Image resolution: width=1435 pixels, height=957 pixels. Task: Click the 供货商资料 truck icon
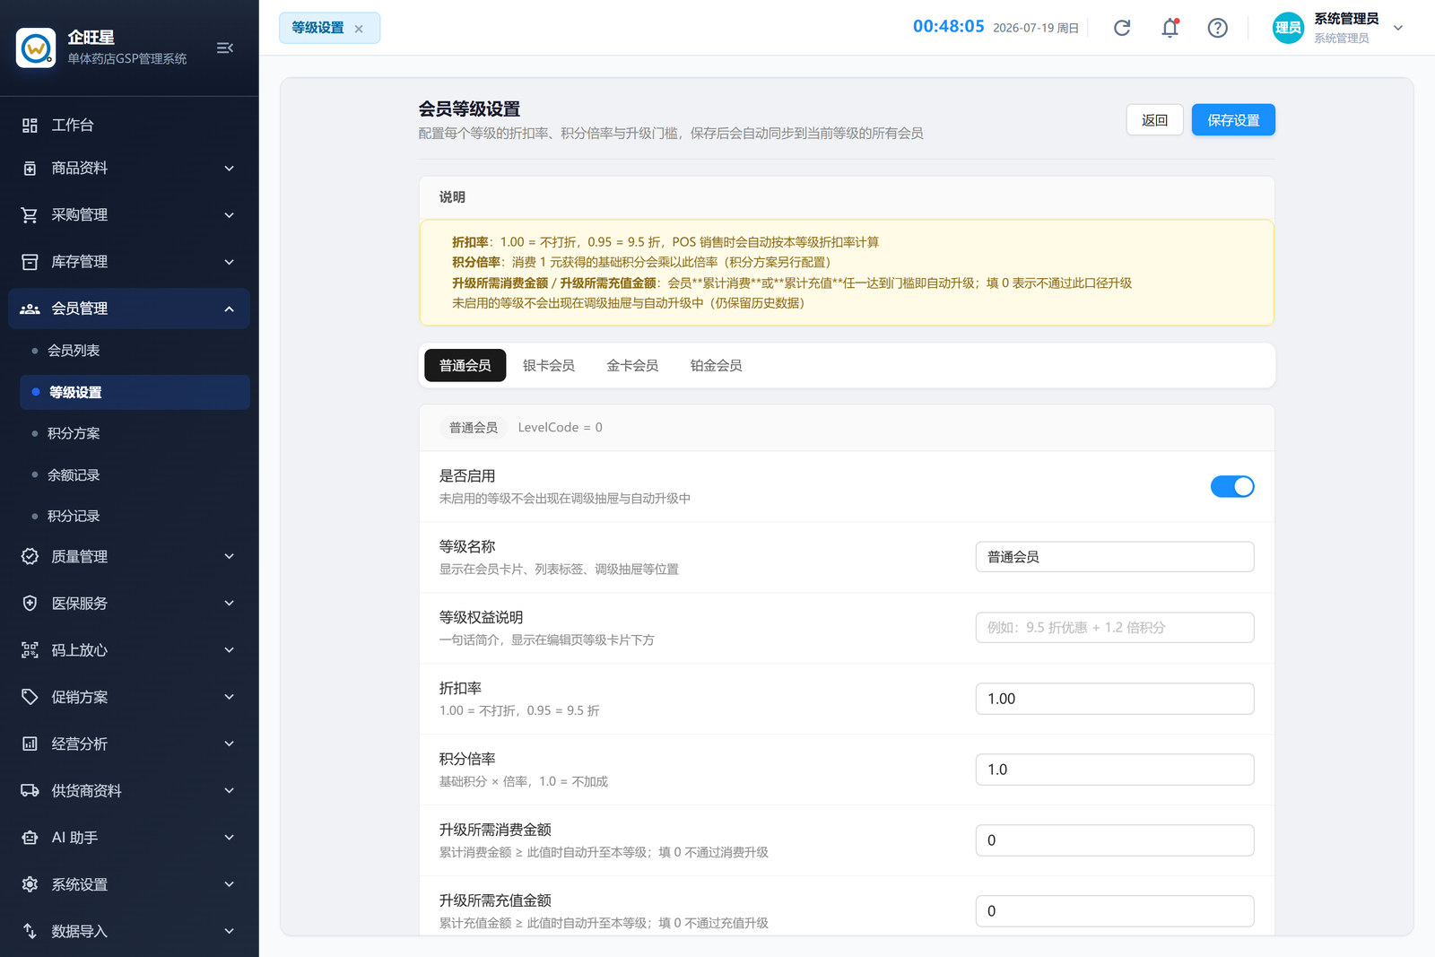point(30,790)
